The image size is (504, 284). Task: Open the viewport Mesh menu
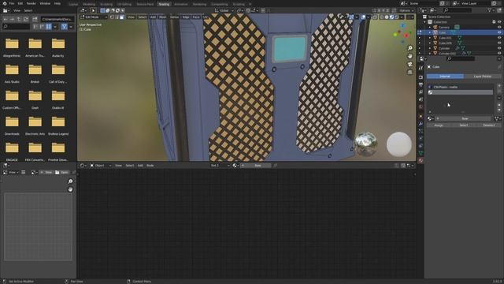coord(163,17)
